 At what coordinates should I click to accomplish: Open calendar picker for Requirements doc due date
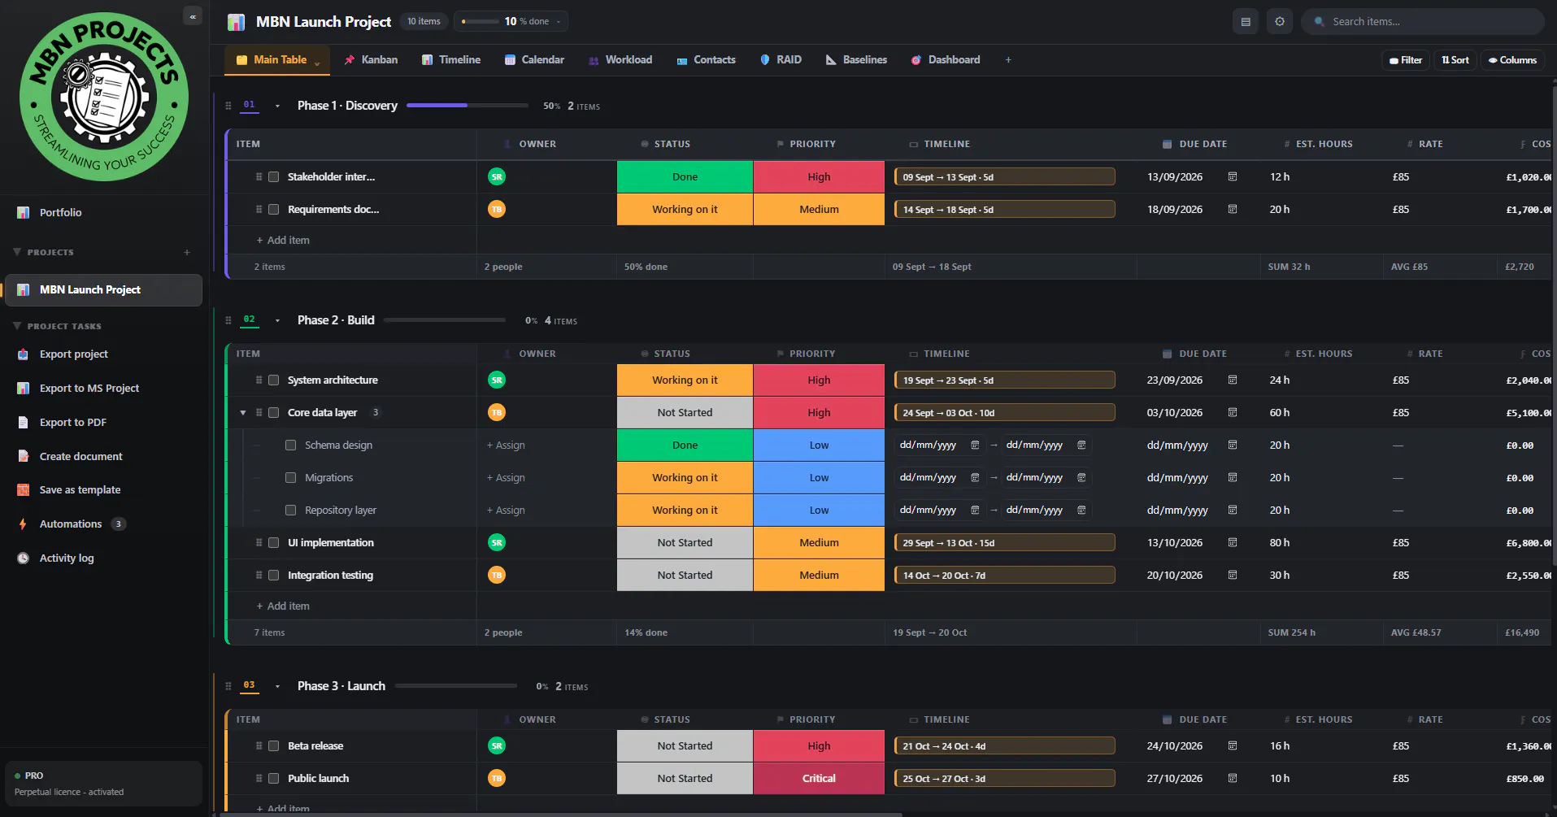click(x=1233, y=210)
